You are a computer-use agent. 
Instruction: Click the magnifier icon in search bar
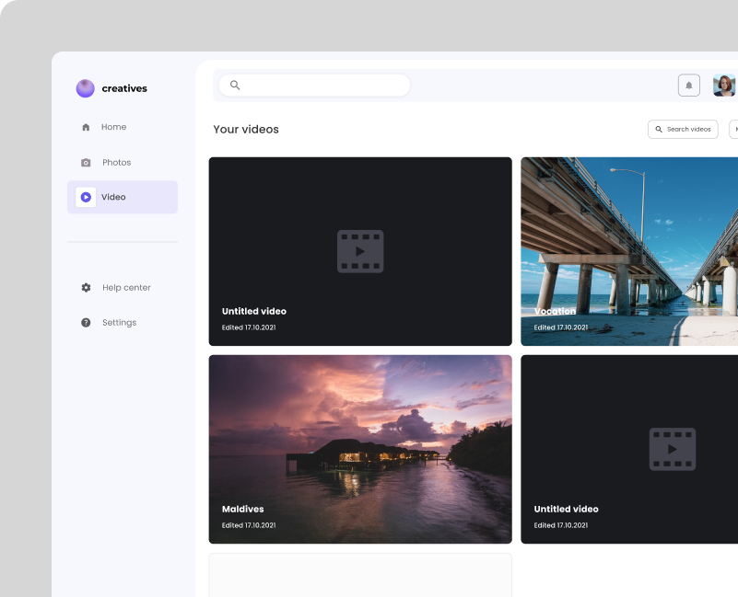pos(235,85)
